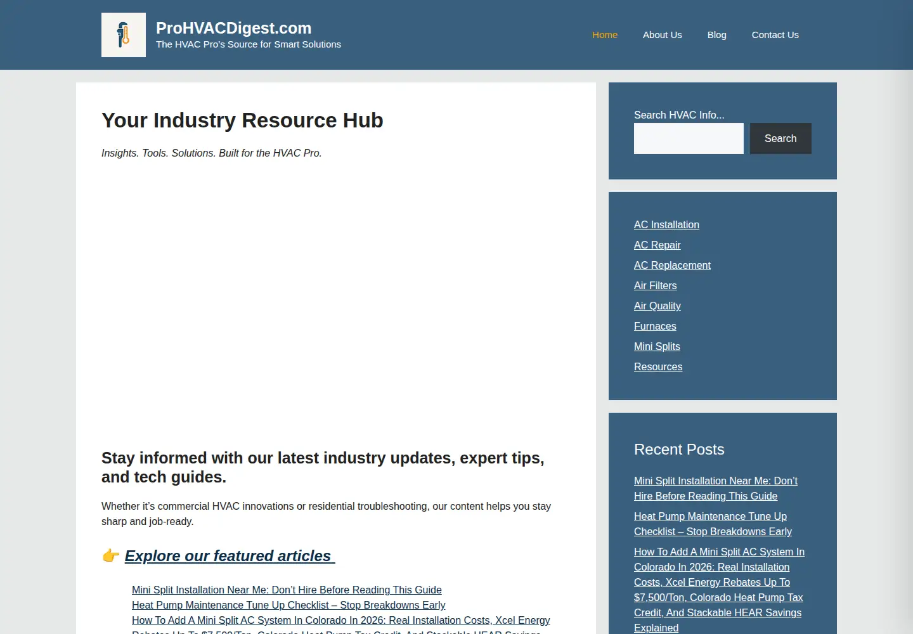Open featured article How To Add A Mini Split in Colorado
The height and width of the screenshot is (634, 913).
(x=341, y=626)
